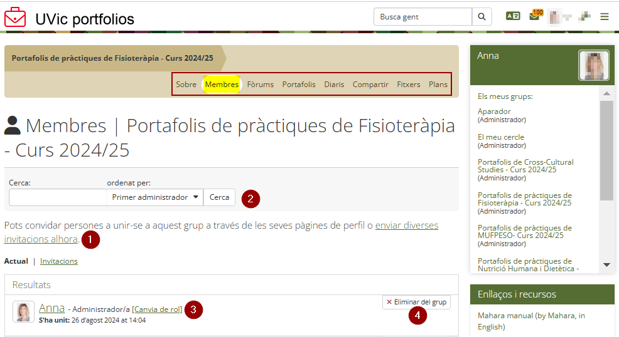Open the Invitacions sub-tab
The image size is (619, 337).
pos(59,261)
